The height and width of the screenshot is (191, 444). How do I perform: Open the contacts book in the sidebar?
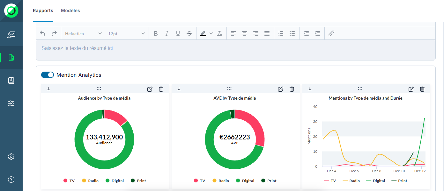(x=11, y=80)
